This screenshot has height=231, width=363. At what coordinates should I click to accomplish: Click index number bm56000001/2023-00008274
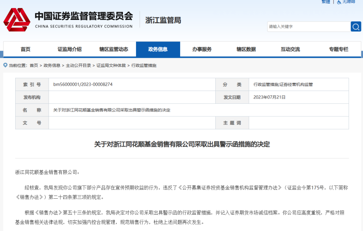(x=83, y=85)
